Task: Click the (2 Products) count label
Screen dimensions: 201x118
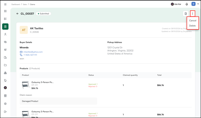Action: coord(34,69)
